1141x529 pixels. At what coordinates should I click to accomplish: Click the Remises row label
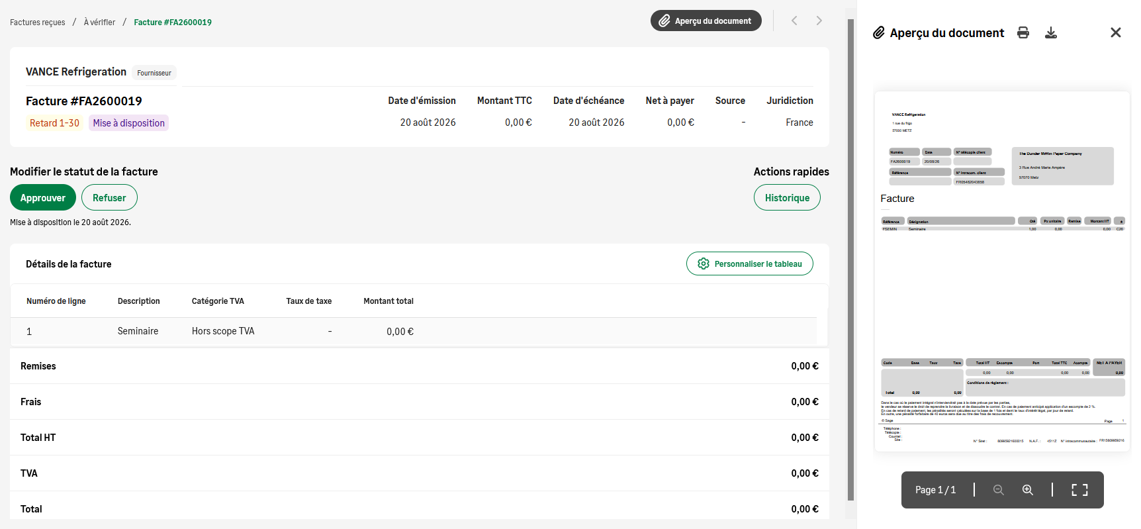[38, 366]
